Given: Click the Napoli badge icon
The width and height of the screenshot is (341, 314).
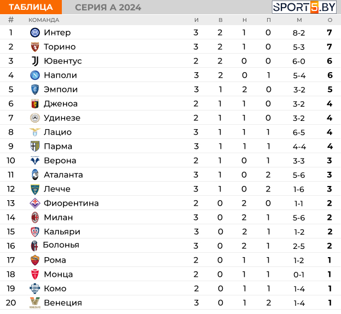Looking at the screenshot, I should tap(35, 75).
